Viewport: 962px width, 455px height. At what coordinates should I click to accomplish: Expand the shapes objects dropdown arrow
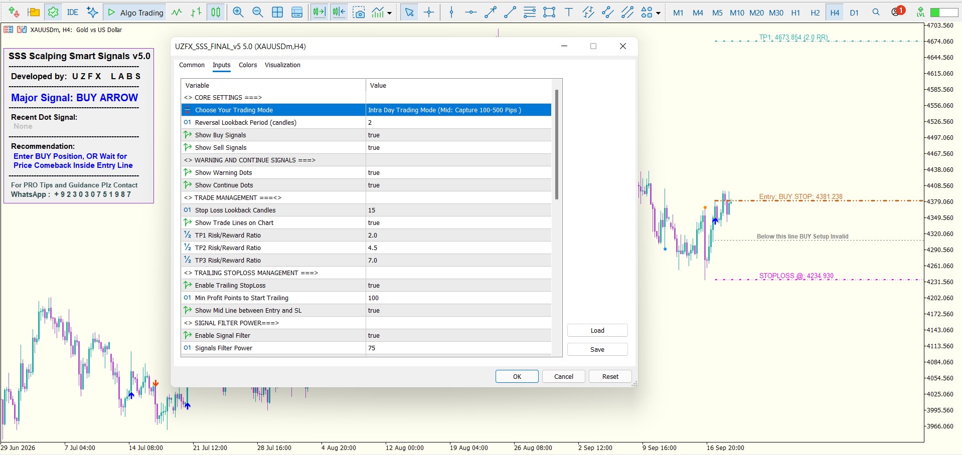coord(658,13)
